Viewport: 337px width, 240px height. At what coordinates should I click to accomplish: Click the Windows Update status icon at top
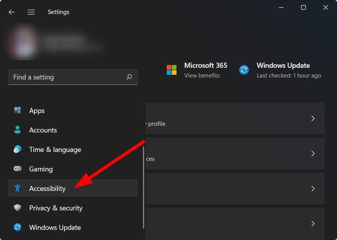click(x=243, y=70)
